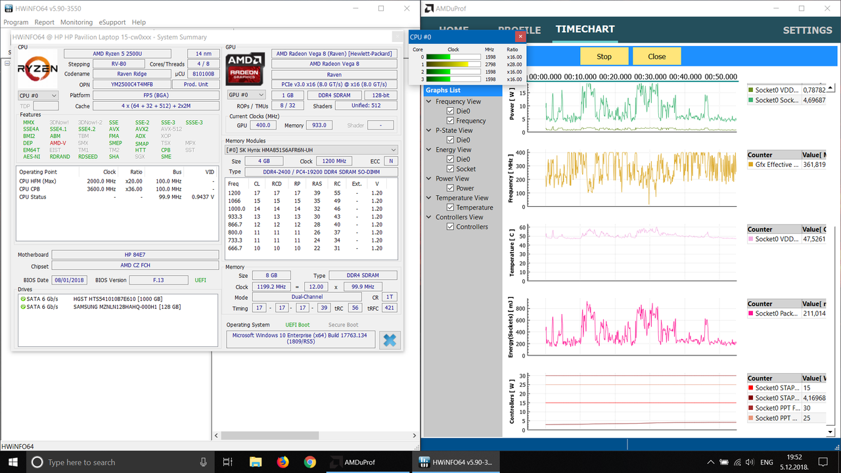Open the Monitoring menu
The width and height of the screenshot is (841, 473).
click(x=76, y=22)
